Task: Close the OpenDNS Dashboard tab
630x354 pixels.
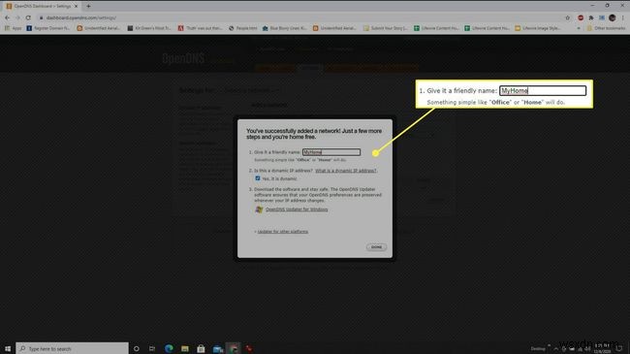Action: click(x=76, y=6)
